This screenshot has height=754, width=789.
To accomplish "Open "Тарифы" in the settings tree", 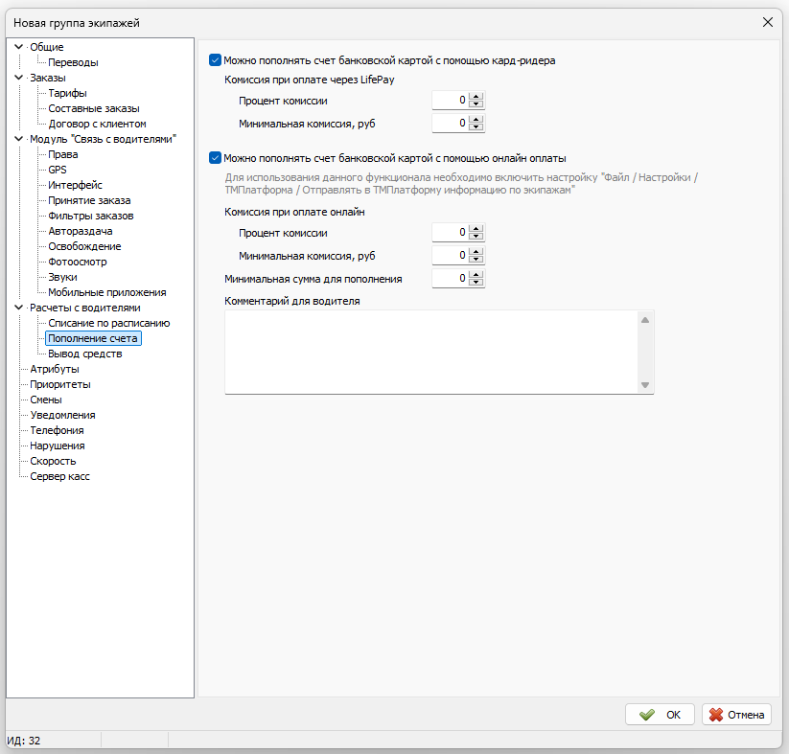I will coord(67,93).
